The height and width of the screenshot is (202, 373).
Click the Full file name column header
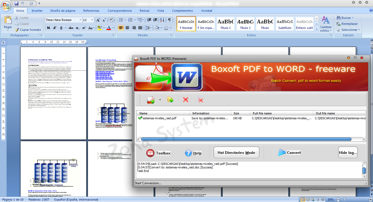click(x=282, y=113)
